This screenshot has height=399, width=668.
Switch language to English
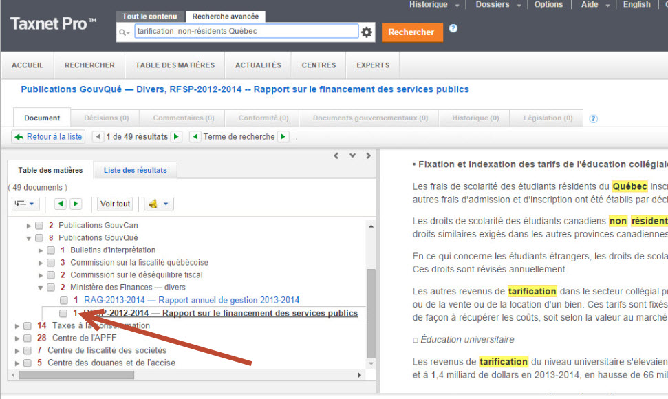(x=636, y=5)
